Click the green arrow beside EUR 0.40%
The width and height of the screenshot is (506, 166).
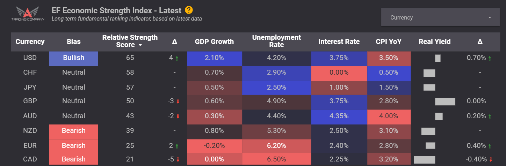click(x=491, y=145)
